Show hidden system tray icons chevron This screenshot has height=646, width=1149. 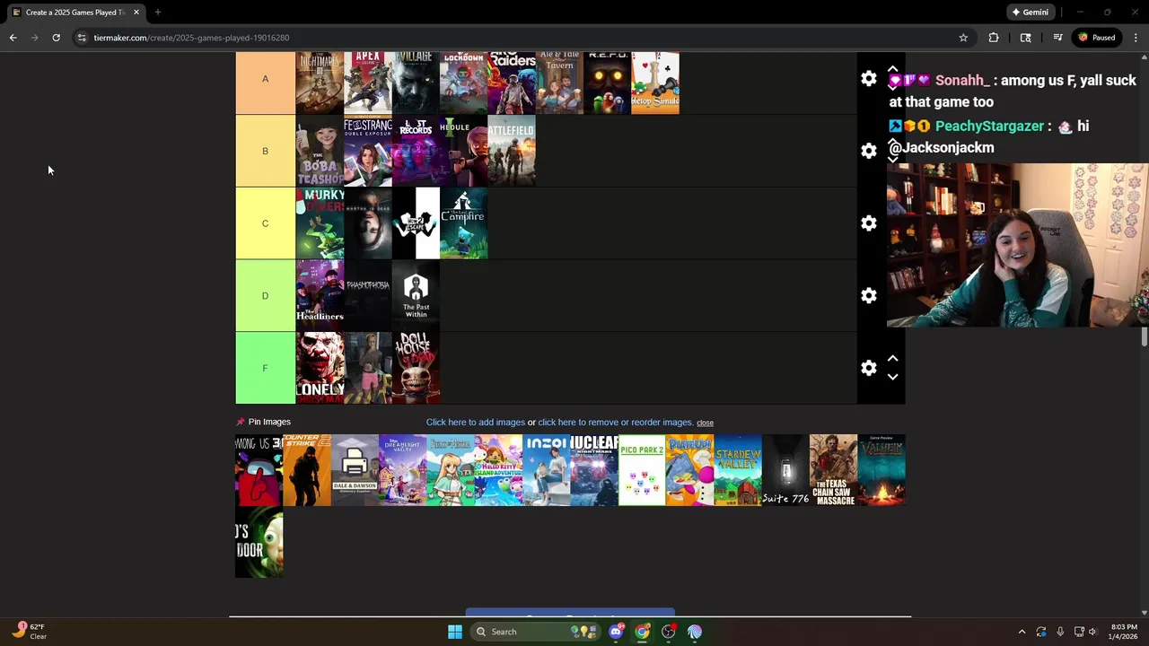1022,632
